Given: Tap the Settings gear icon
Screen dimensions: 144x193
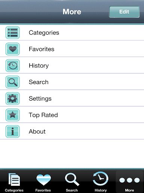Looking at the screenshot, I should coord(13,98).
